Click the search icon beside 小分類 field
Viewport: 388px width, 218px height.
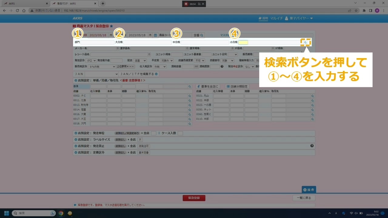pos(305,43)
